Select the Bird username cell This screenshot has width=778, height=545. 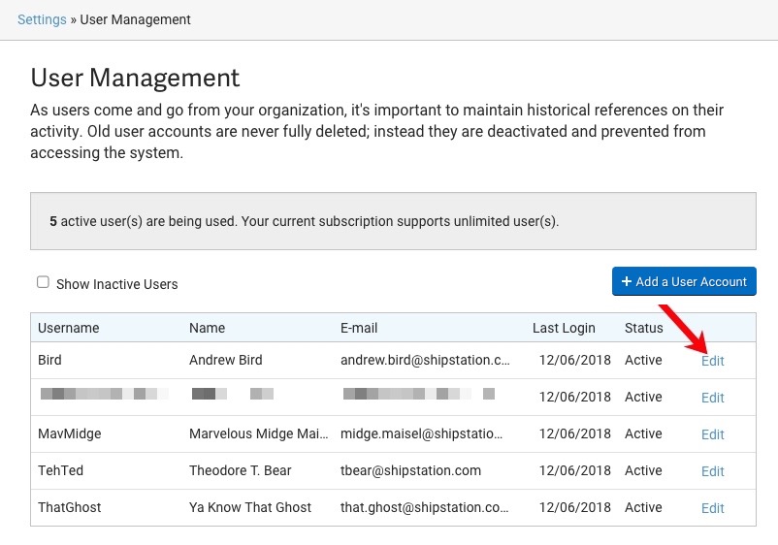point(50,360)
